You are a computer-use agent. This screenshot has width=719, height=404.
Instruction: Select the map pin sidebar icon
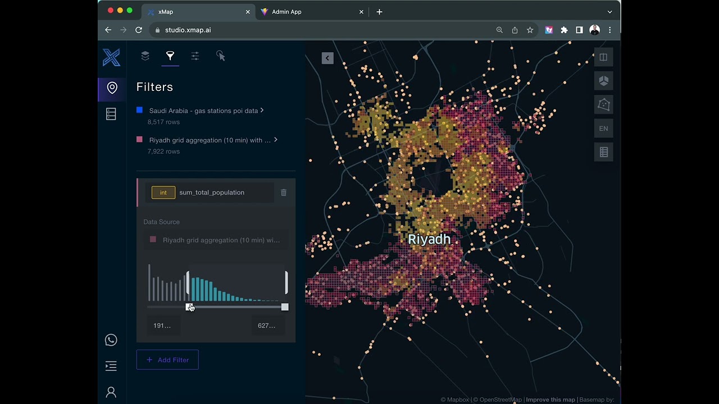pyautogui.click(x=112, y=88)
